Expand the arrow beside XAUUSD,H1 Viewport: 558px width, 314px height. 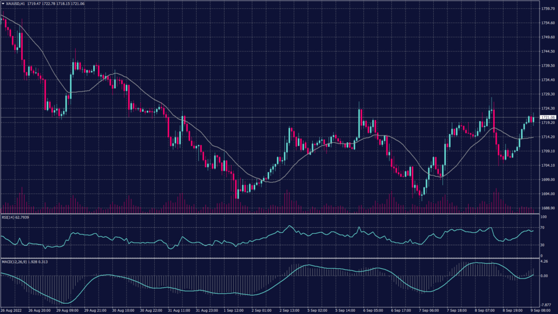3,3
